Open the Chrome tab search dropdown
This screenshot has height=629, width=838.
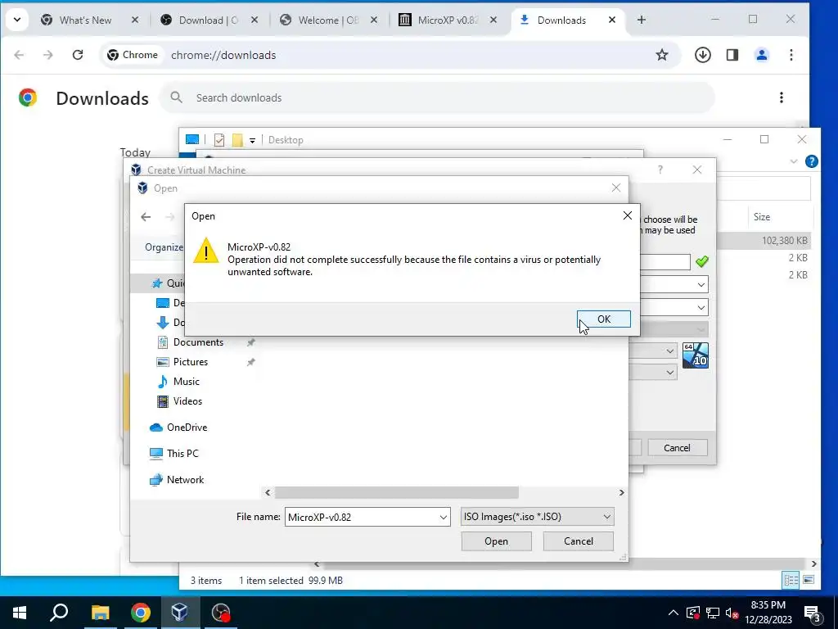pyautogui.click(x=17, y=20)
